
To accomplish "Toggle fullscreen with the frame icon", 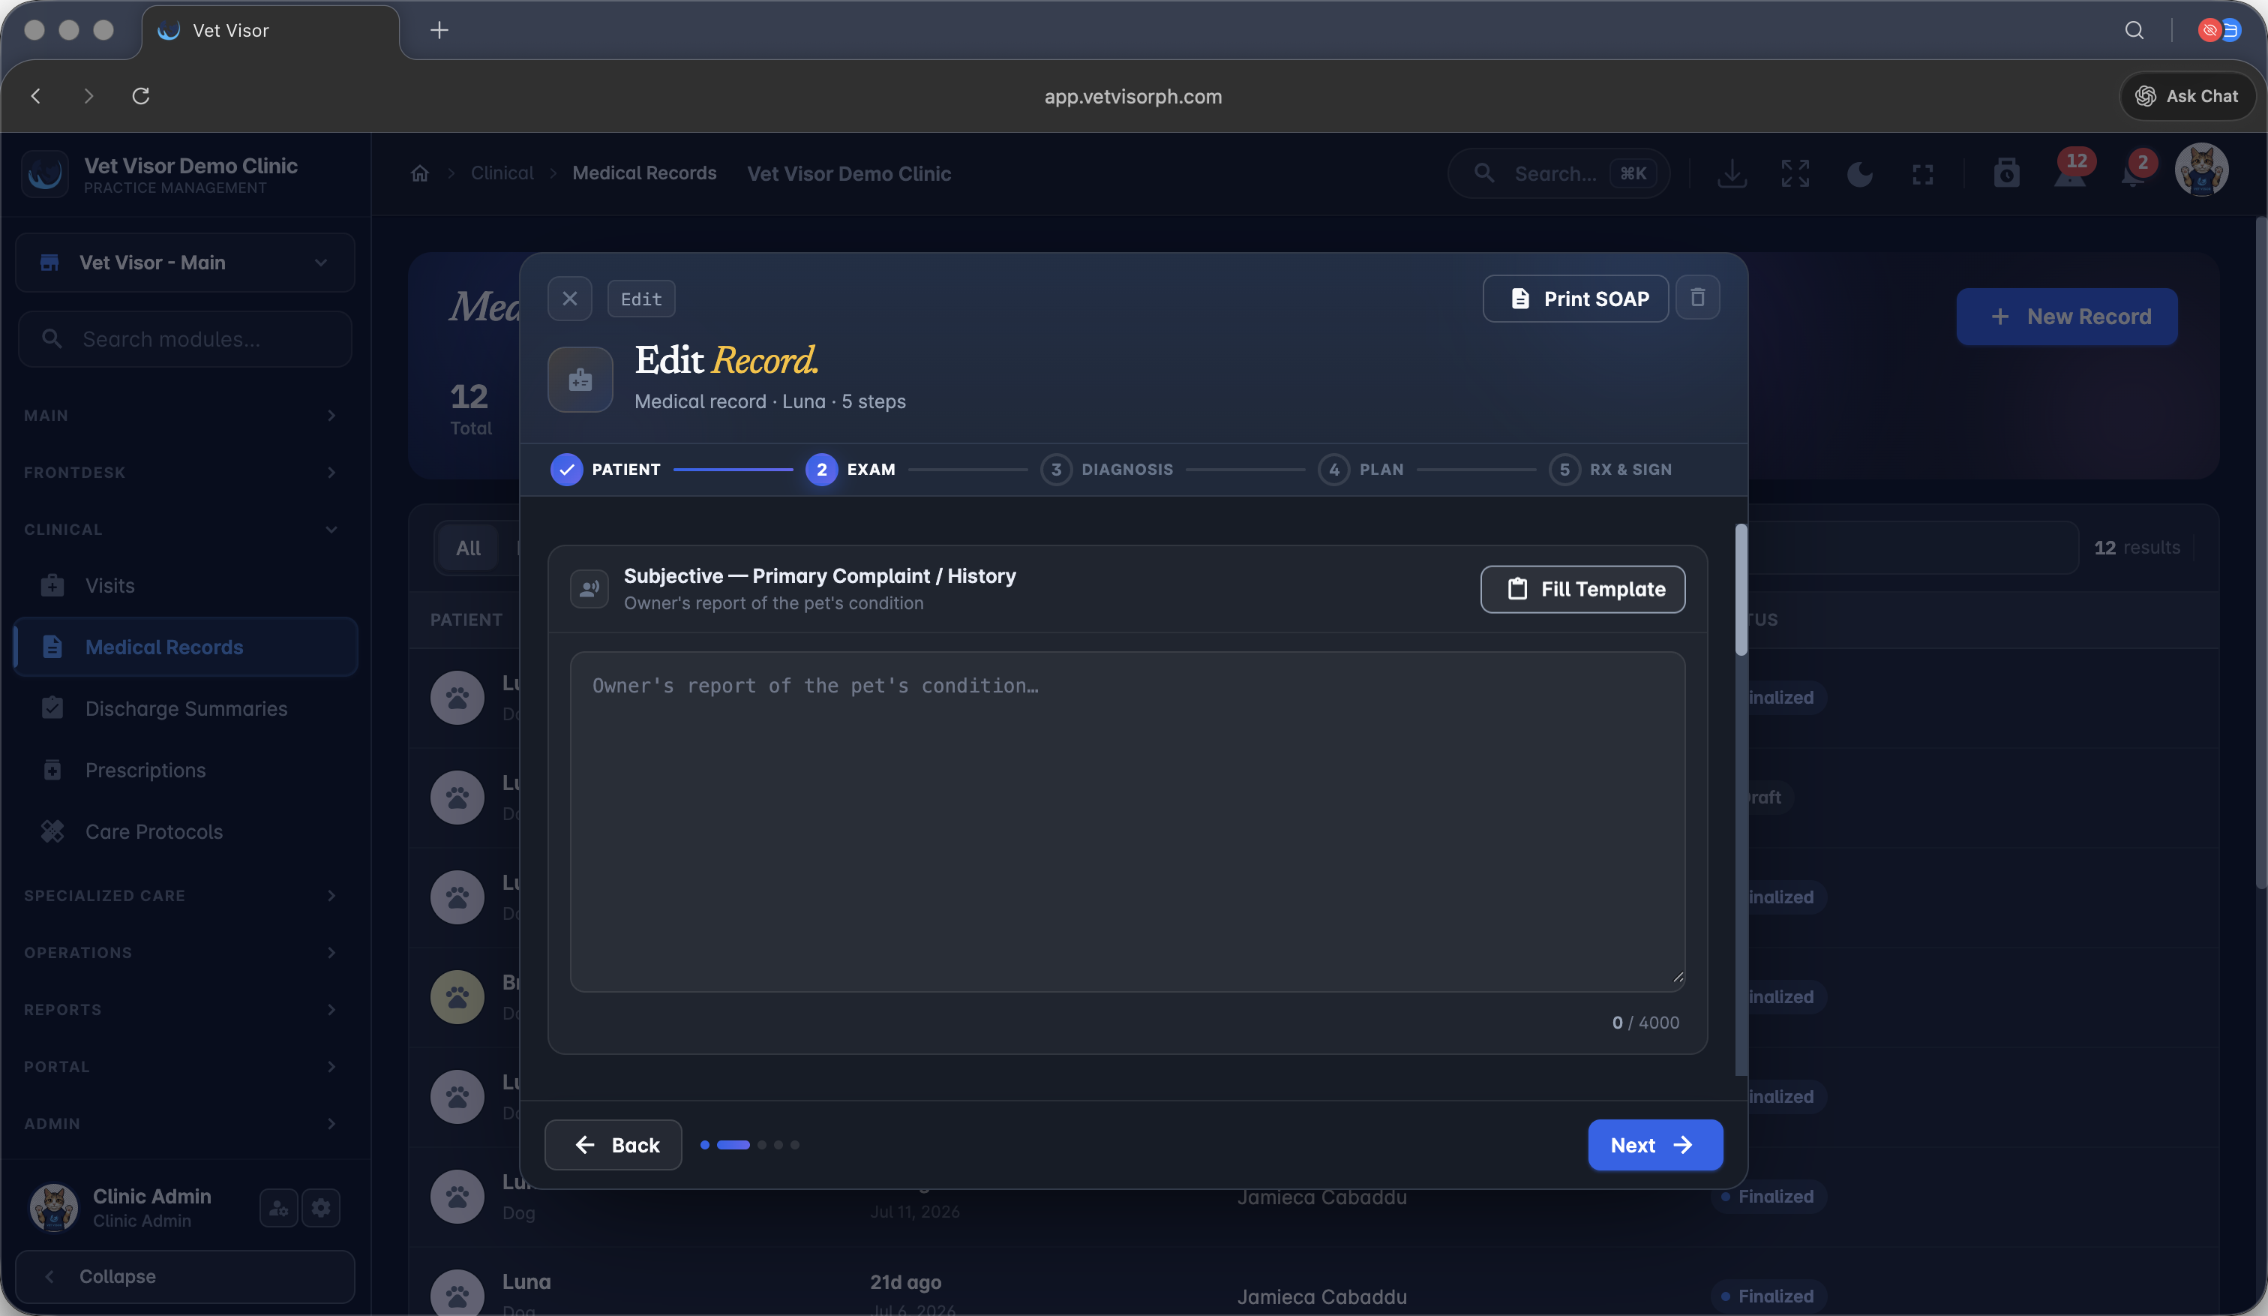I will (x=1922, y=174).
